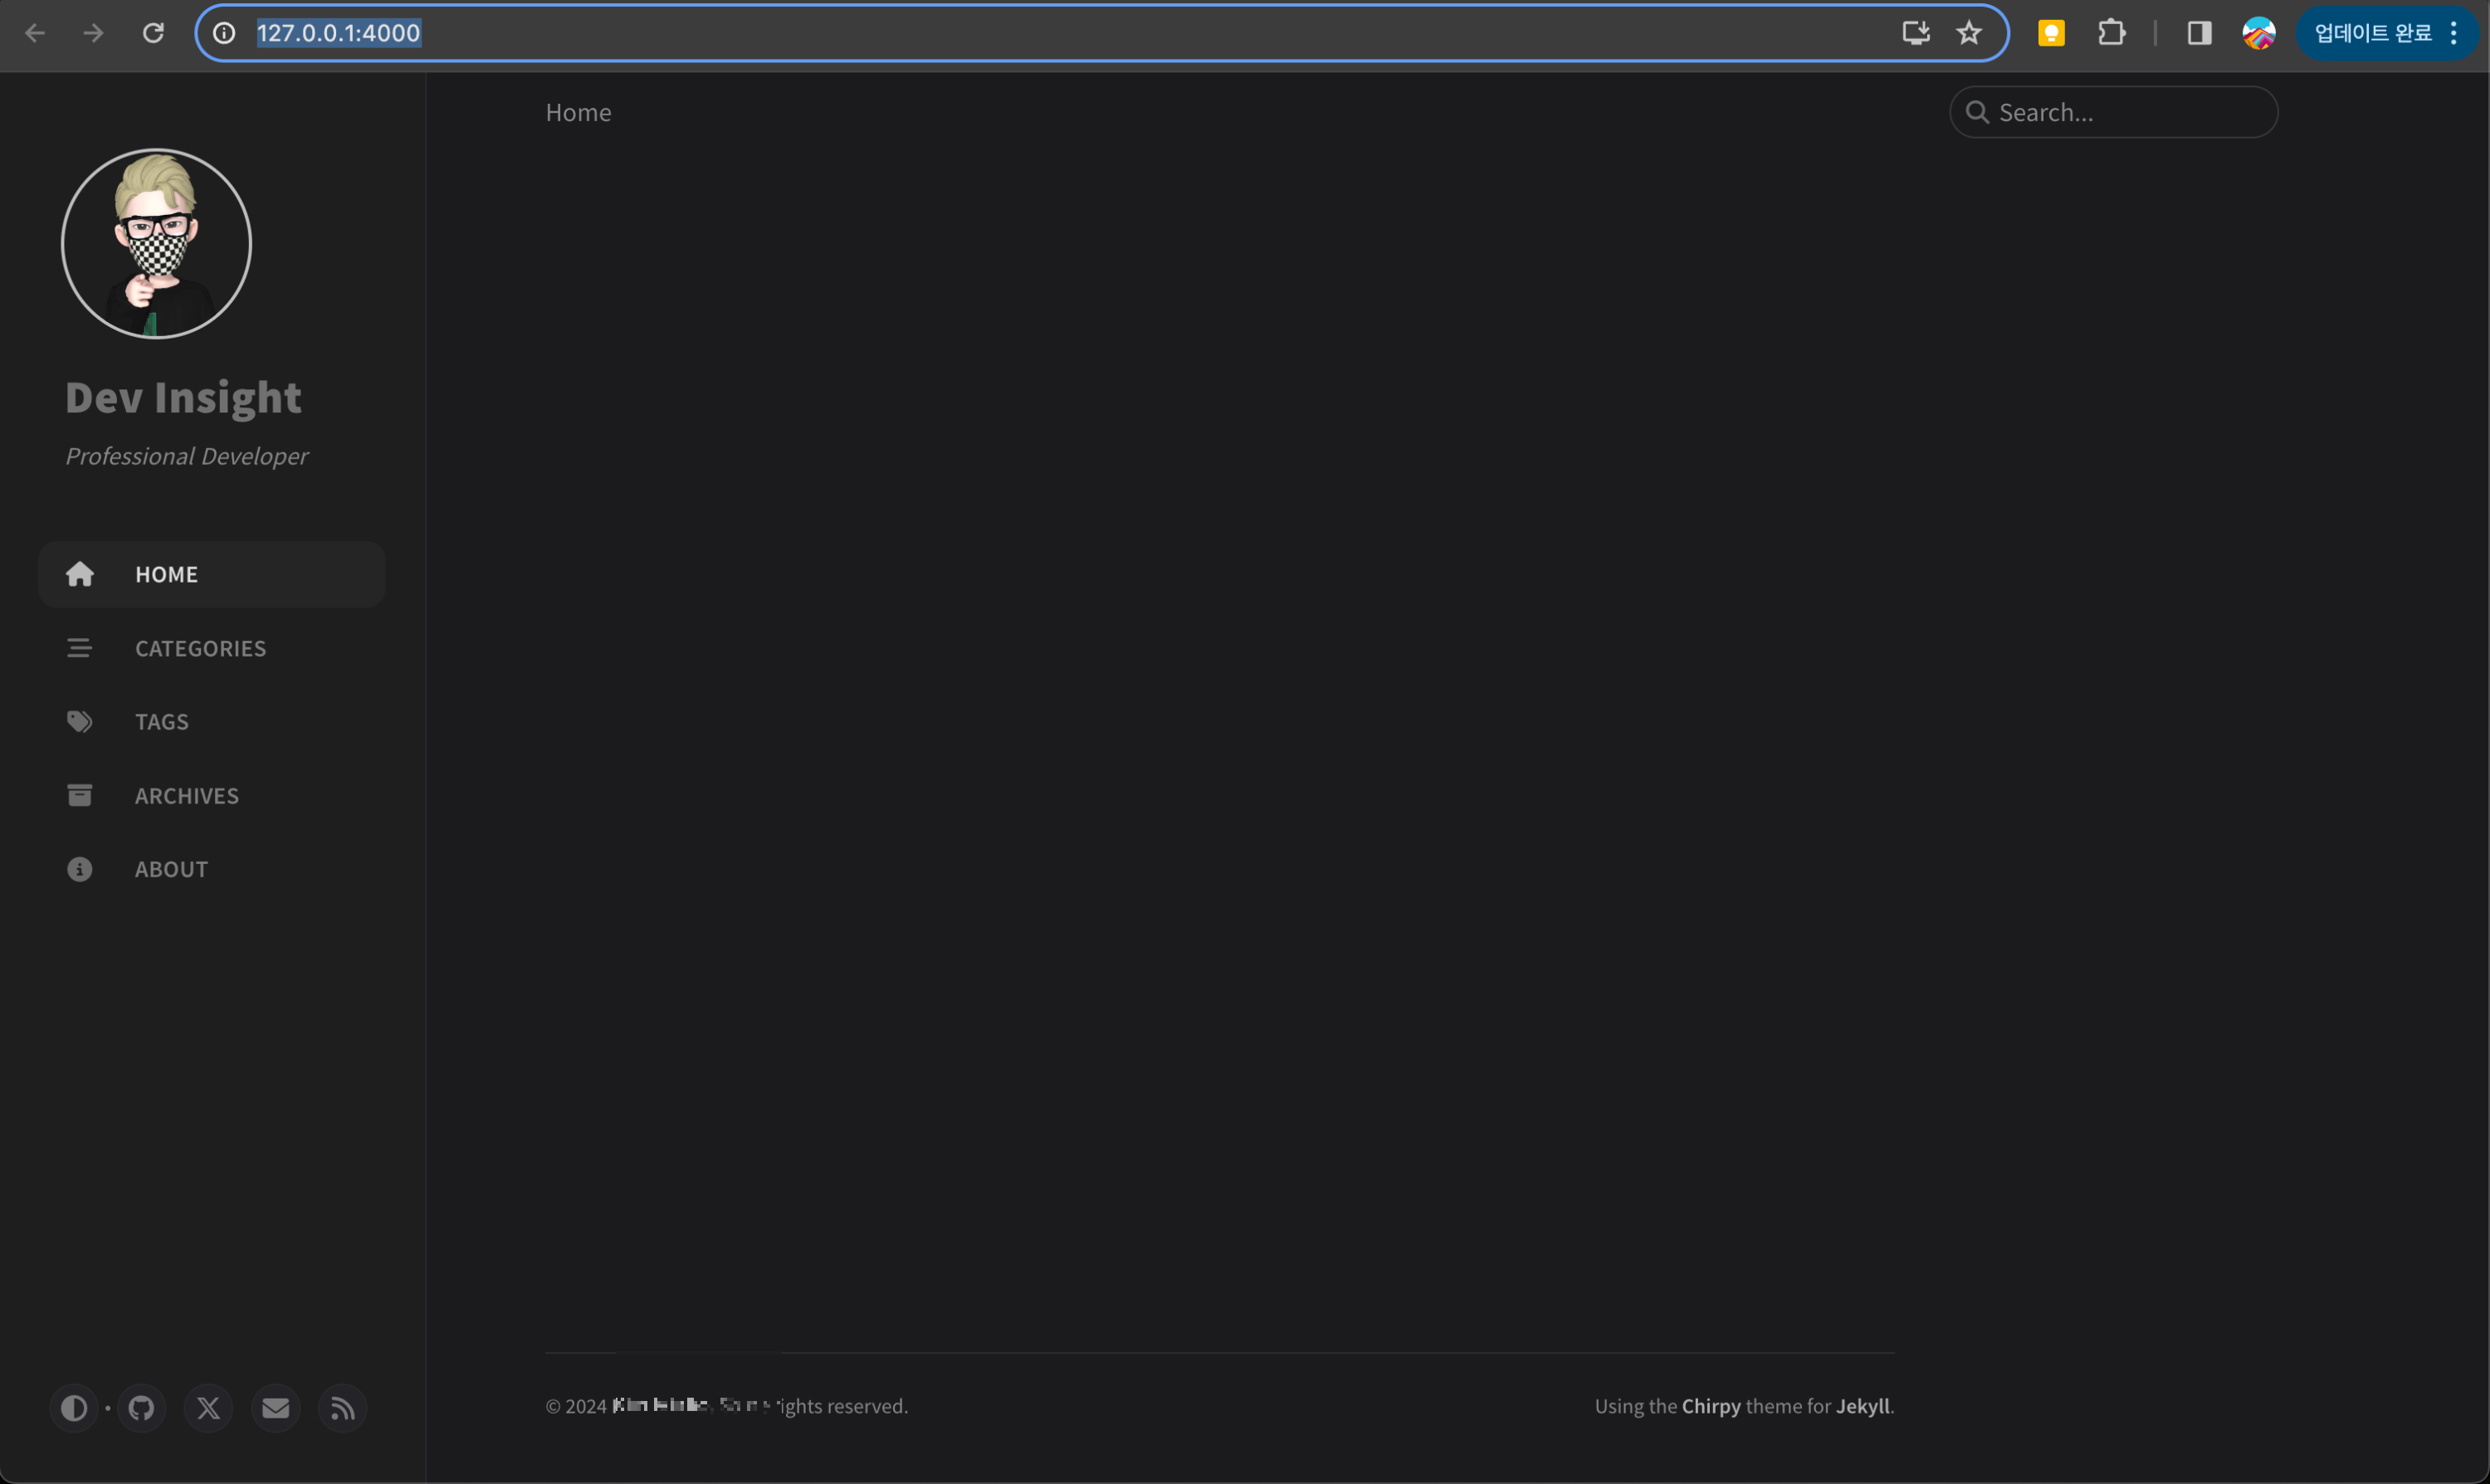This screenshot has width=2490, height=1484.
Task: Navigate to ARCHIVES
Action: (211, 795)
